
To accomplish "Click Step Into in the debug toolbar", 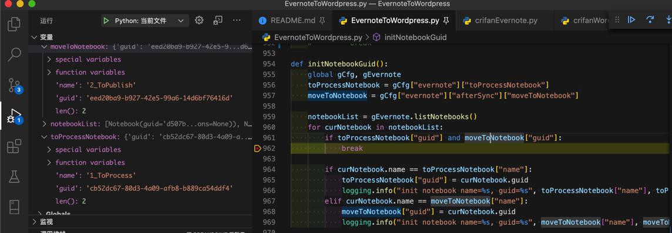I will [668, 20].
